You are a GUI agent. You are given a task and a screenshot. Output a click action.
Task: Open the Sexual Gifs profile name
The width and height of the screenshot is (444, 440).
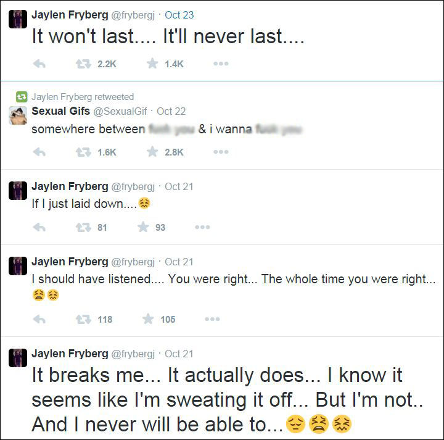[59, 111]
